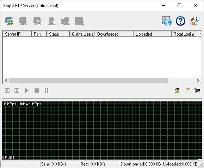Screen dimensions: 204x168
Task: Click the network card icon
Action: click(197, 91)
